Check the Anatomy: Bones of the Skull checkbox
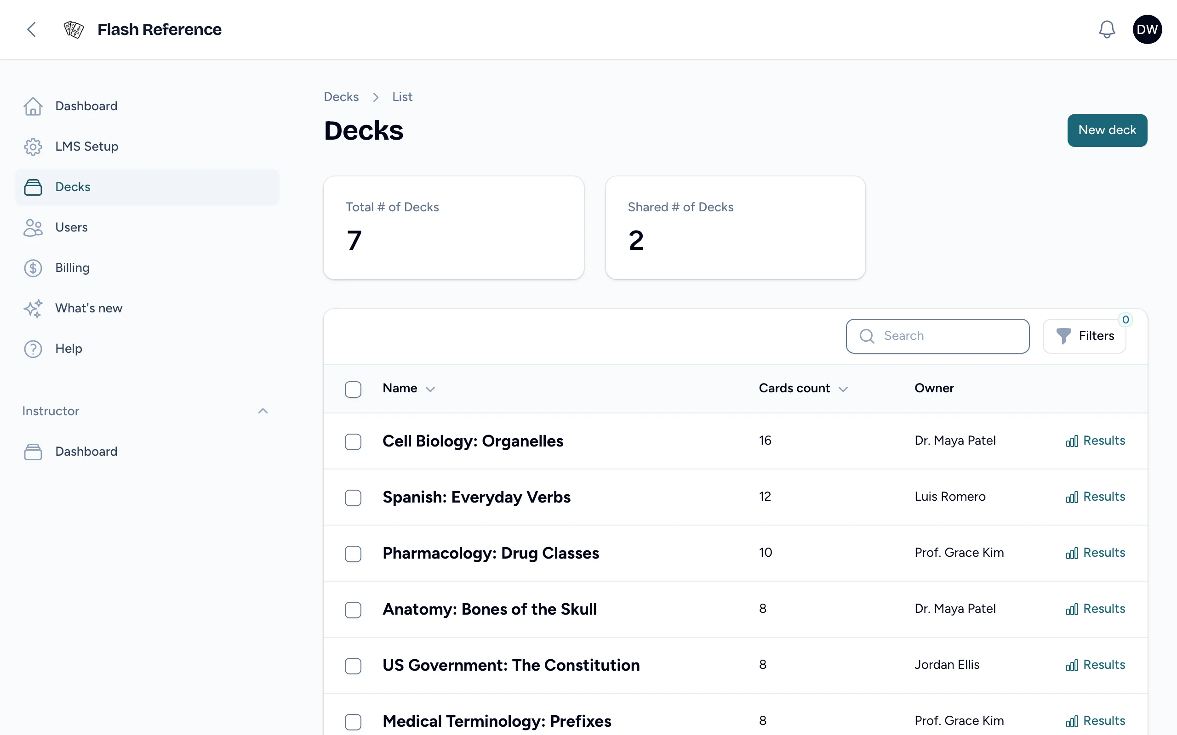Image resolution: width=1177 pixels, height=735 pixels. (x=353, y=610)
